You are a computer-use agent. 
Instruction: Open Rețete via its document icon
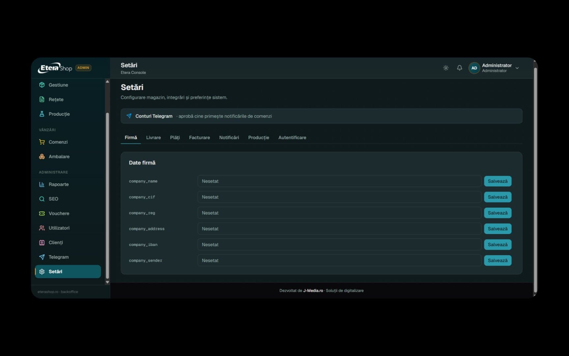[x=42, y=99]
